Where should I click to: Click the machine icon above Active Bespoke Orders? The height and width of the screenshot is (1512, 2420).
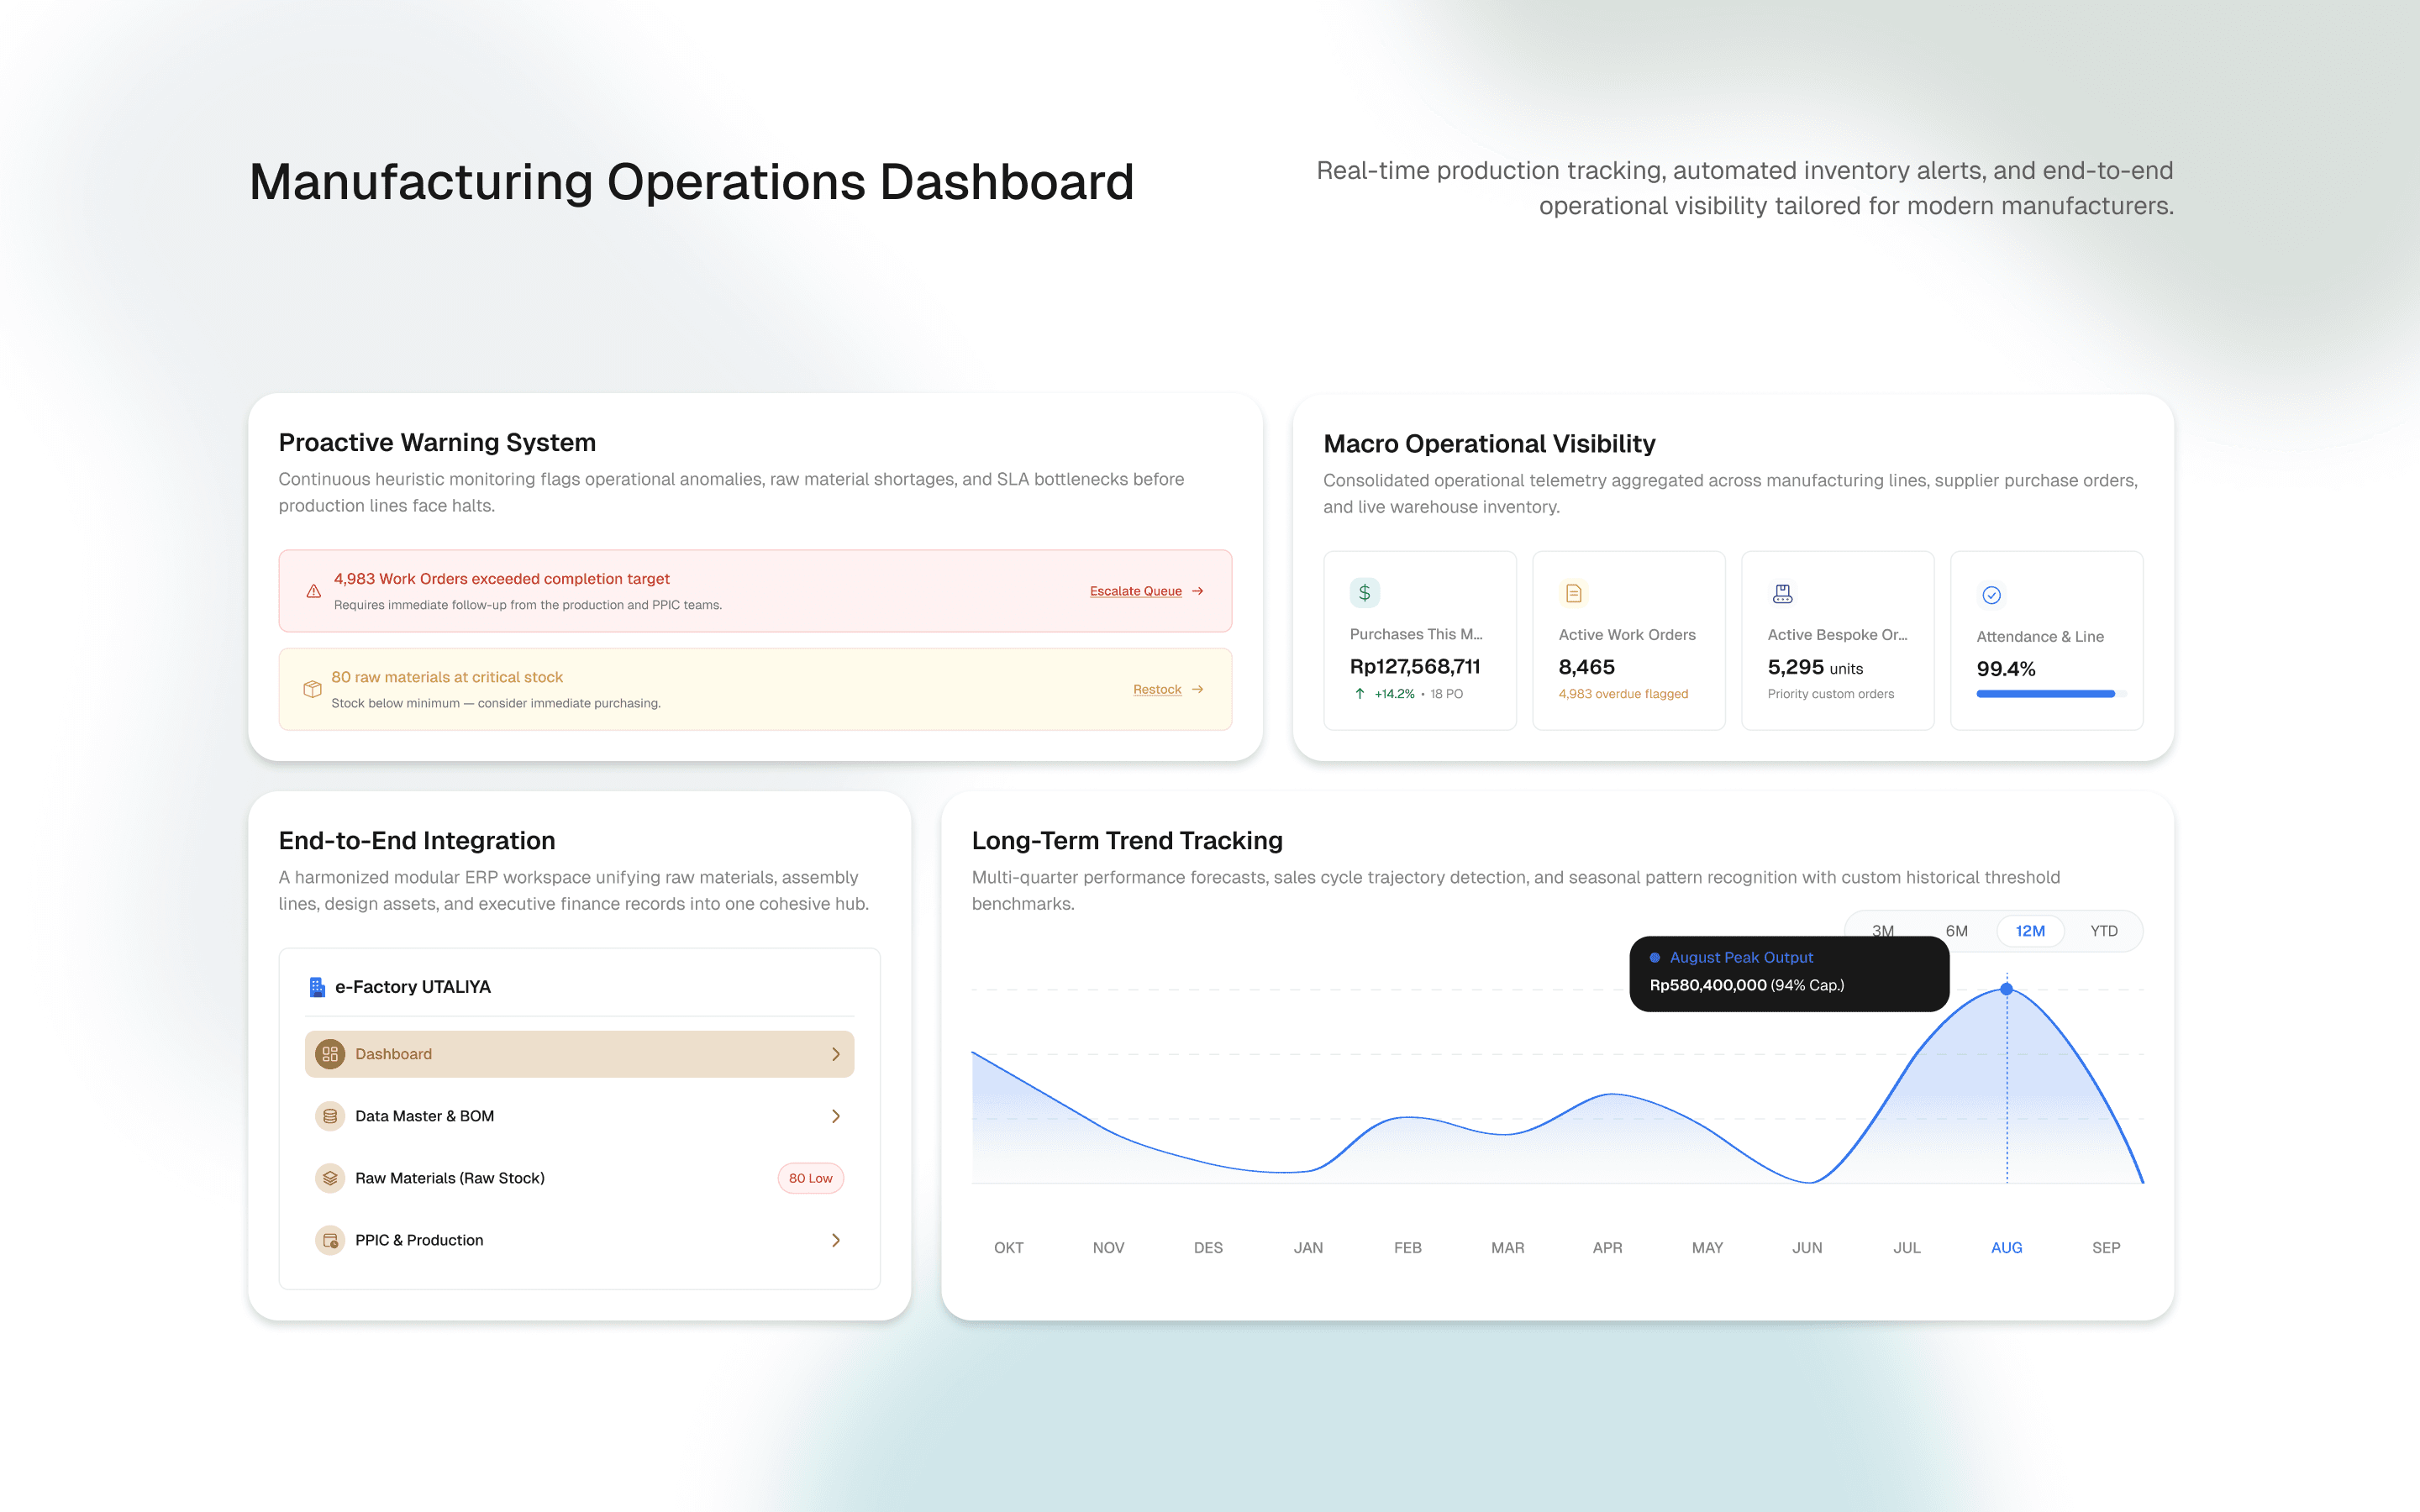pyautogui.click(x=1782, y=593)
